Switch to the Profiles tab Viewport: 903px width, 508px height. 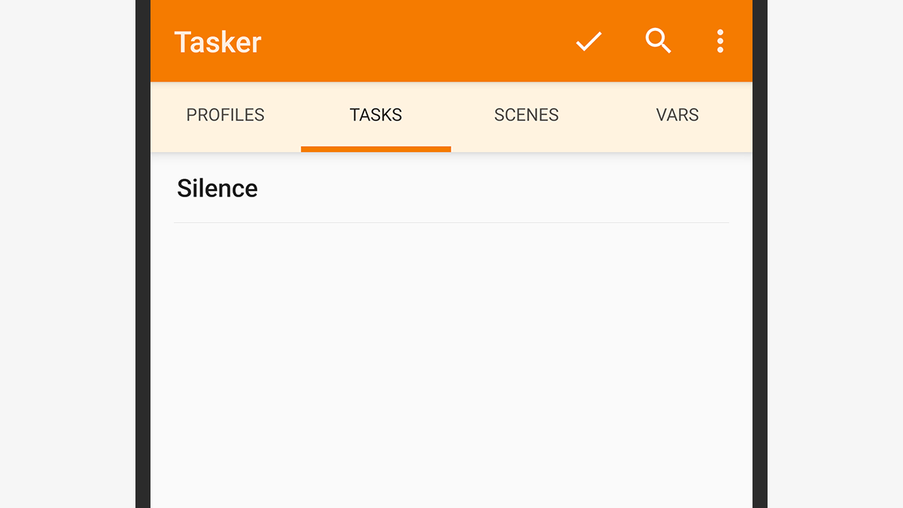pyautogui.click(x=225, y=115)
